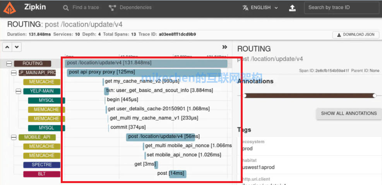Select the get_multi my_cache_name_v1 span
The width and height of the screenshot is (382, 185).
pos(154,118)
